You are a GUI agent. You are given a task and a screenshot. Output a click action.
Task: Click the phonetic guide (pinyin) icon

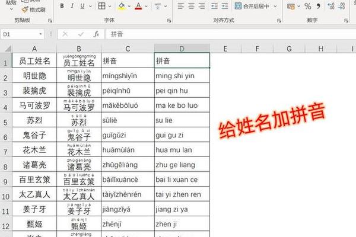158,6
